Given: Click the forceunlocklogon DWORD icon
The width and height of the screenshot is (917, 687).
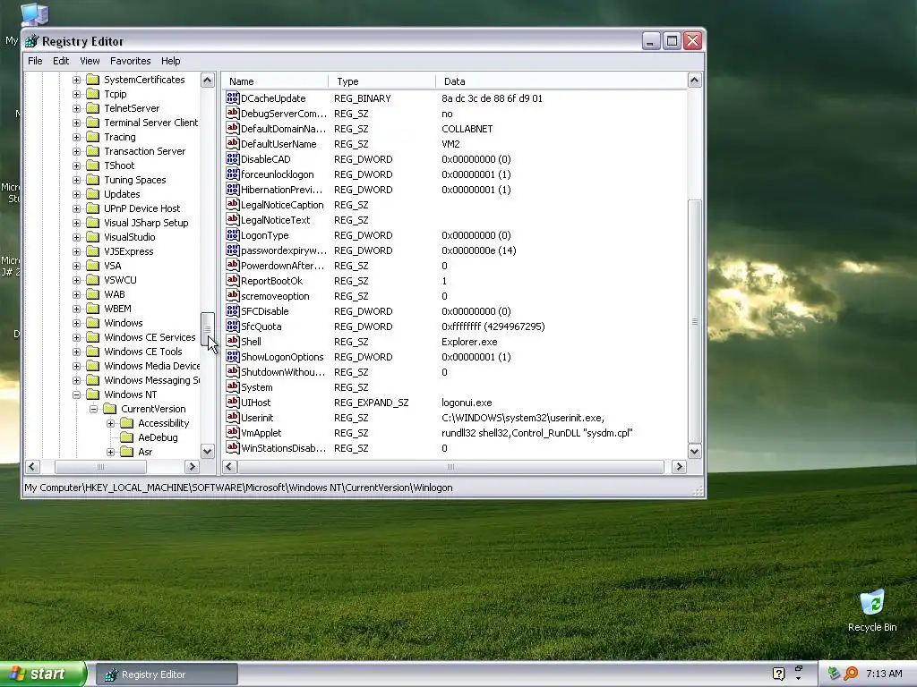Looking at the screenshot, I should coord(232,174).
